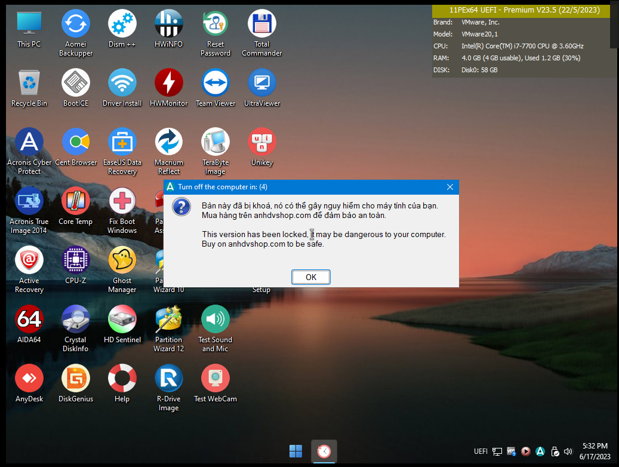Open Test Sound and Mic

click(215, 328)
